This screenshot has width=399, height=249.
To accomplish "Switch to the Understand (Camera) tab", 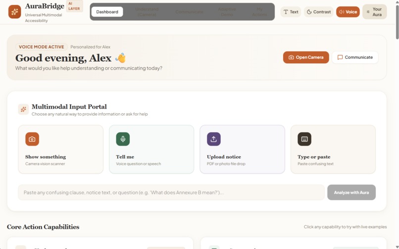I will 147,12.
